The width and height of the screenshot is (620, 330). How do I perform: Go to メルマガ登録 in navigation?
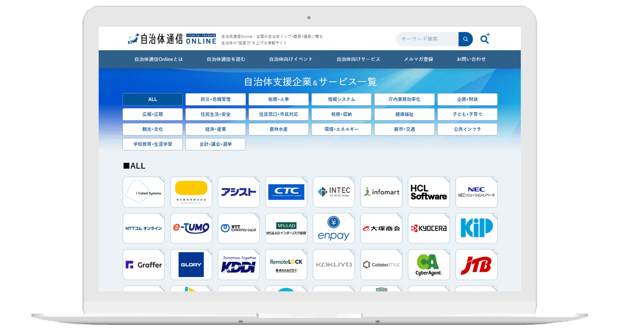click(419, 59)
